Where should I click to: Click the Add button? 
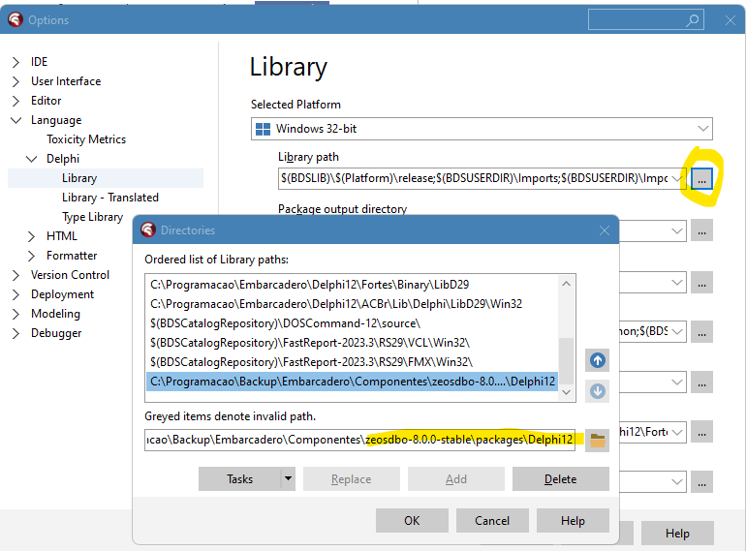[455, 478]
